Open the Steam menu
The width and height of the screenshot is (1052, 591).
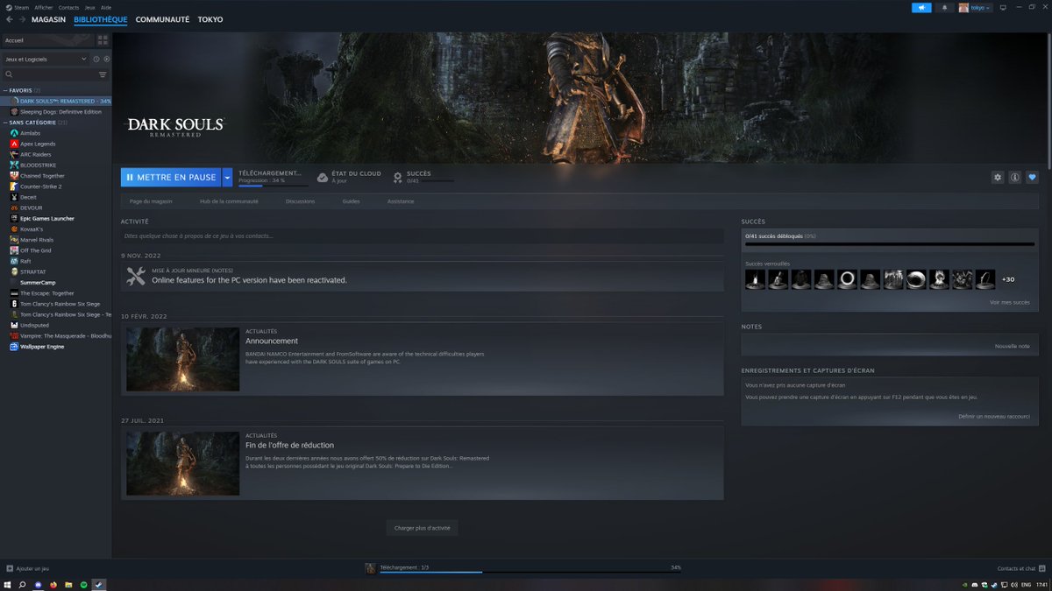[18, 7]
